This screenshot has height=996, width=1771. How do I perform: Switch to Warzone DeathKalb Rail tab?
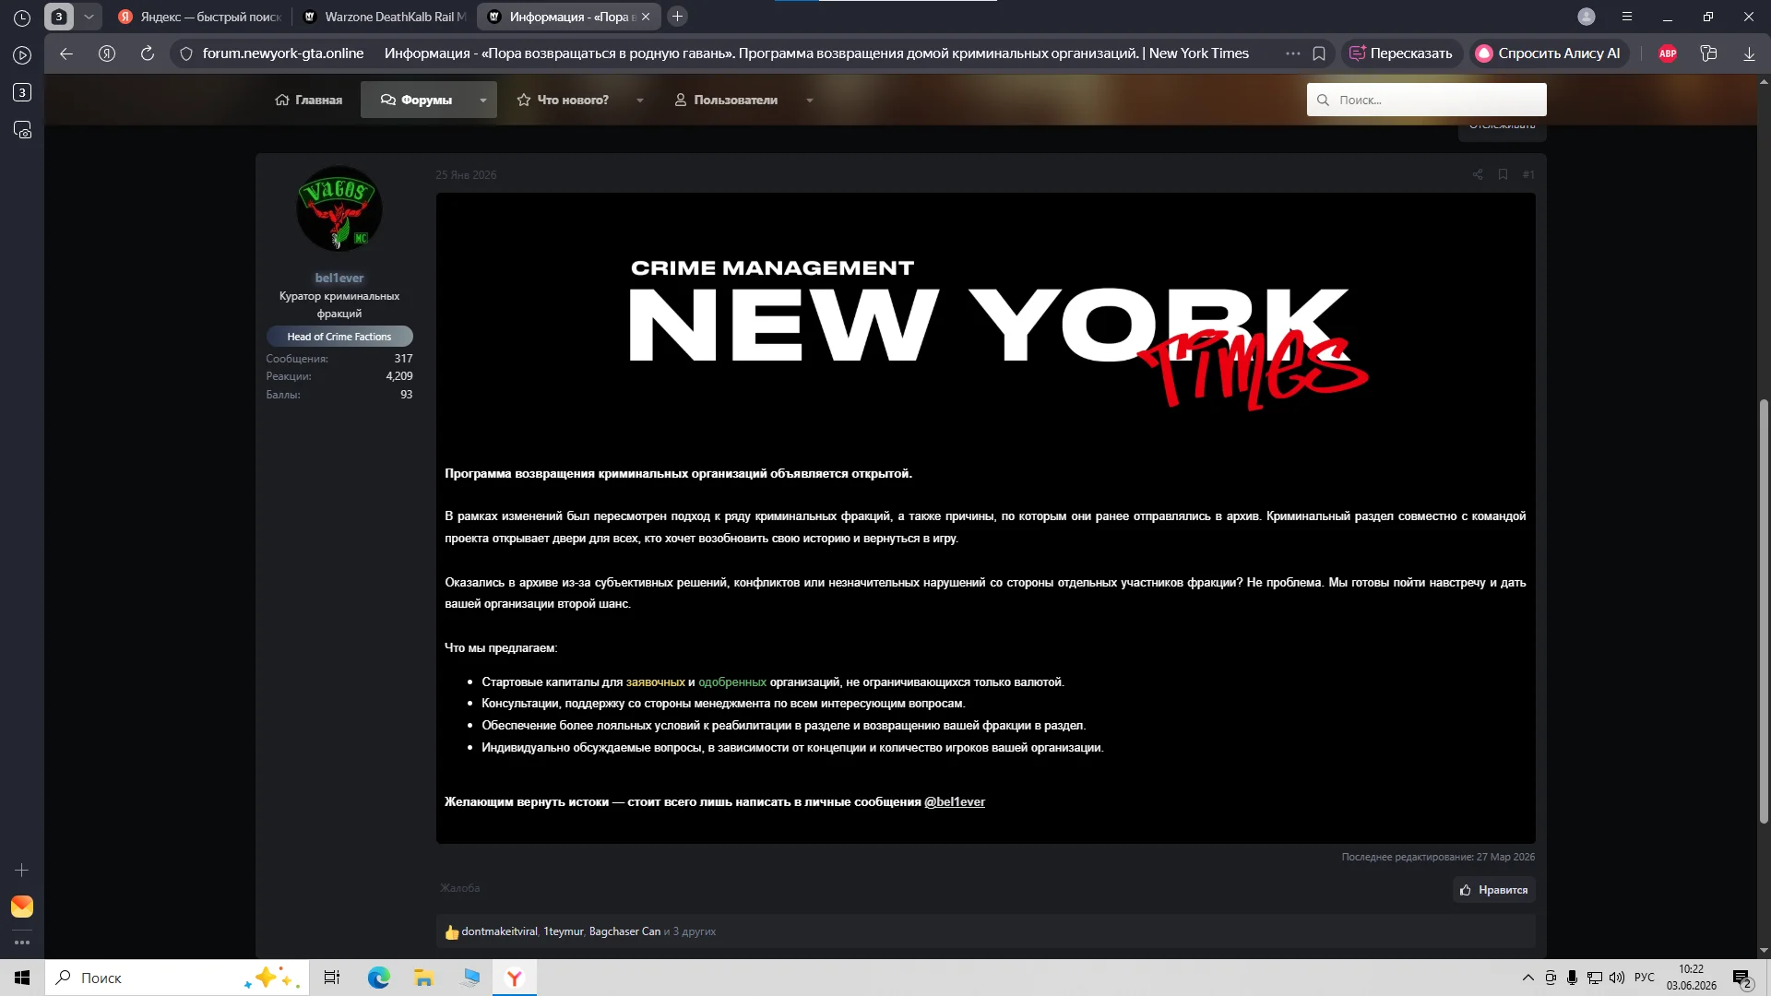[386, 17]
